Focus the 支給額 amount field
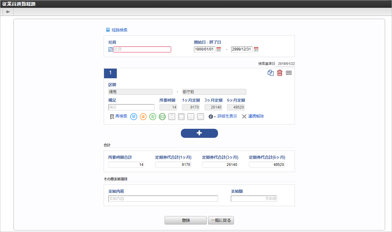The width and height of the screenshot is (392, 232). [254, 199]
